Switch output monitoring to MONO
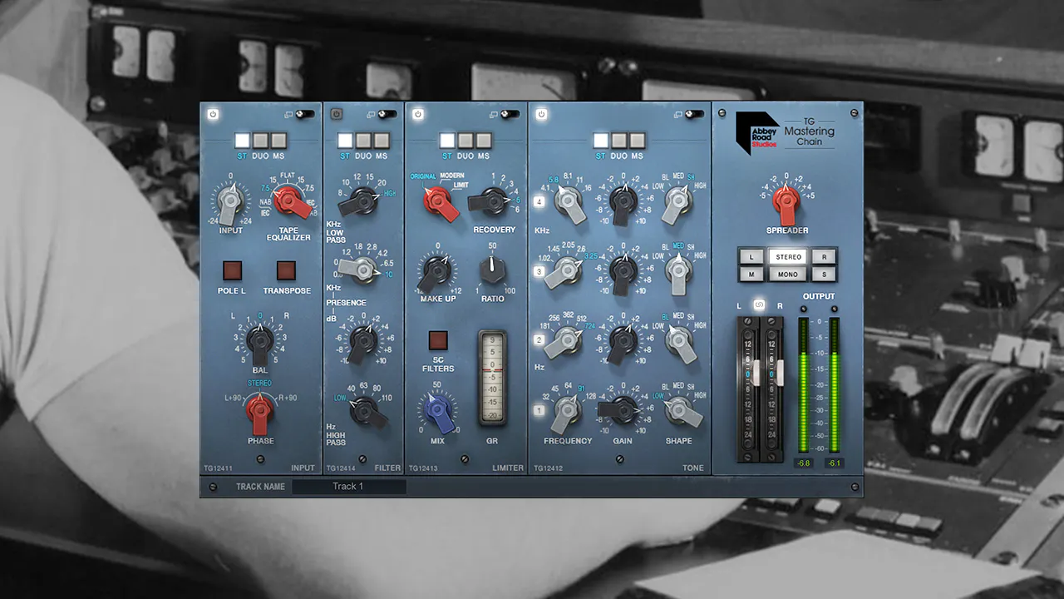The width and height of the screenshot is (1064, 599). pyautogui.click(x=786, y=274)
